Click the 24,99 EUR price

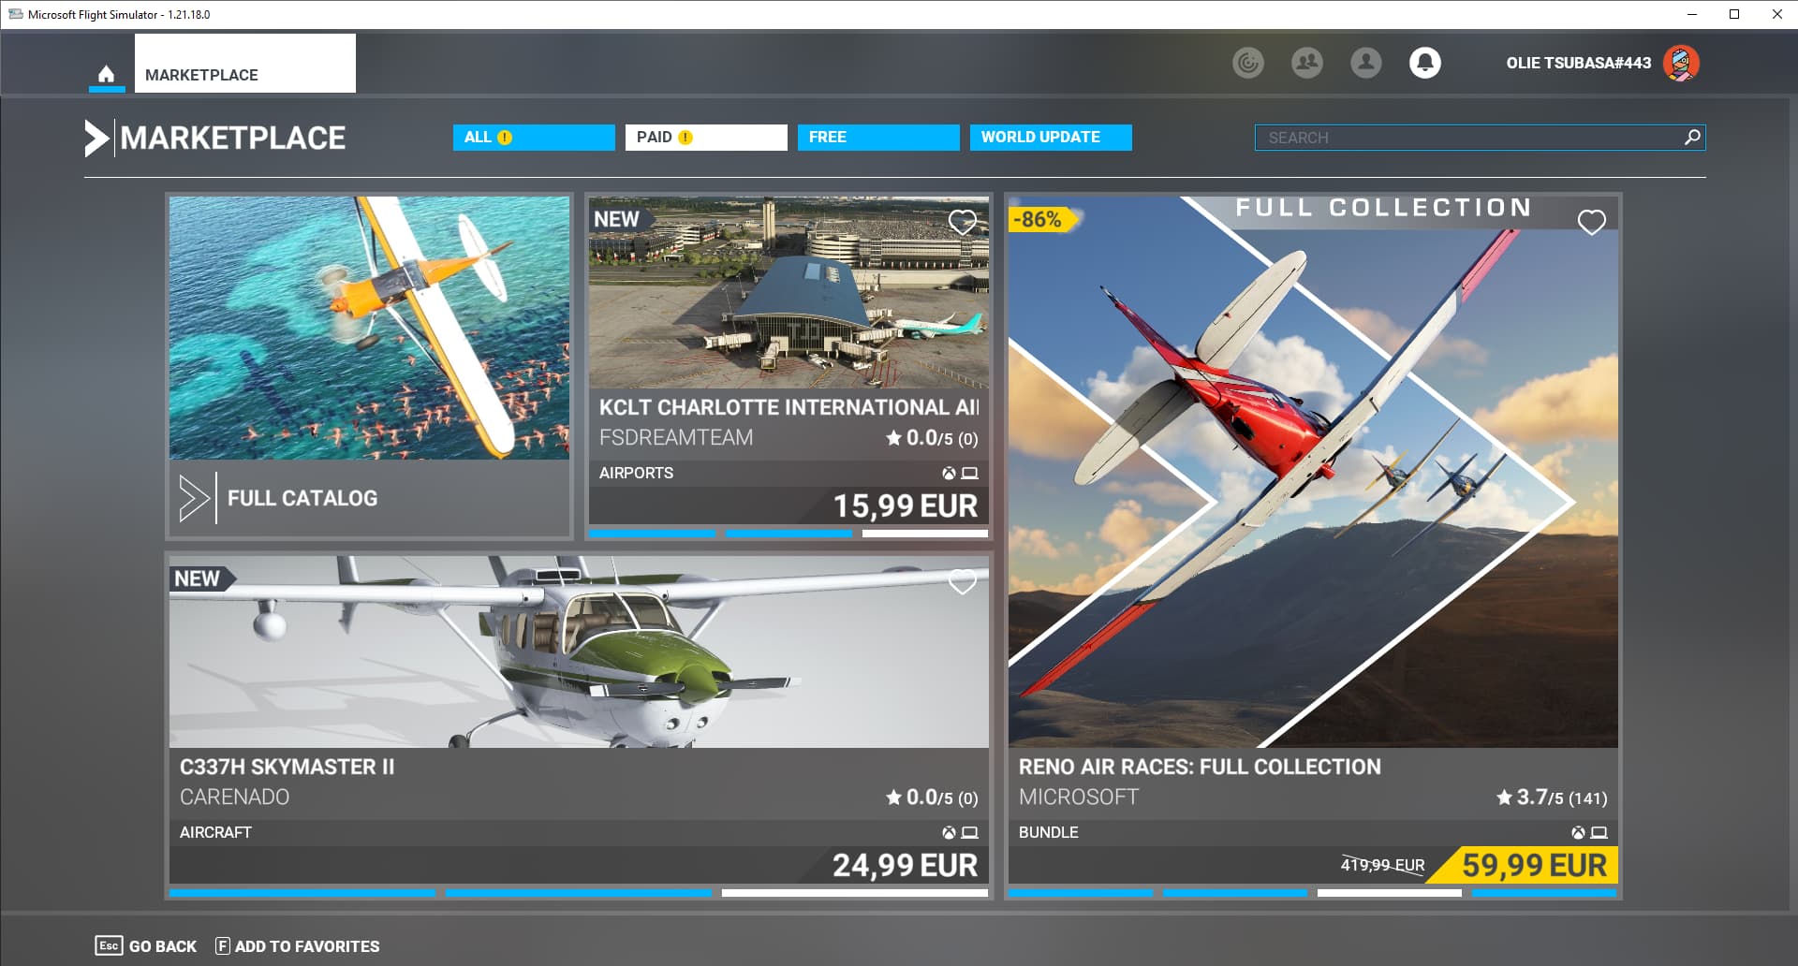coord(906,866)
